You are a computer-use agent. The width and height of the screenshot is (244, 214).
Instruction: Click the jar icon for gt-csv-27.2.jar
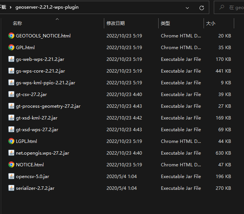(x=11, y=95)
